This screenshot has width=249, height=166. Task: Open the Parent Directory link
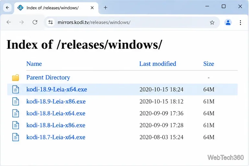pos(48,77)
